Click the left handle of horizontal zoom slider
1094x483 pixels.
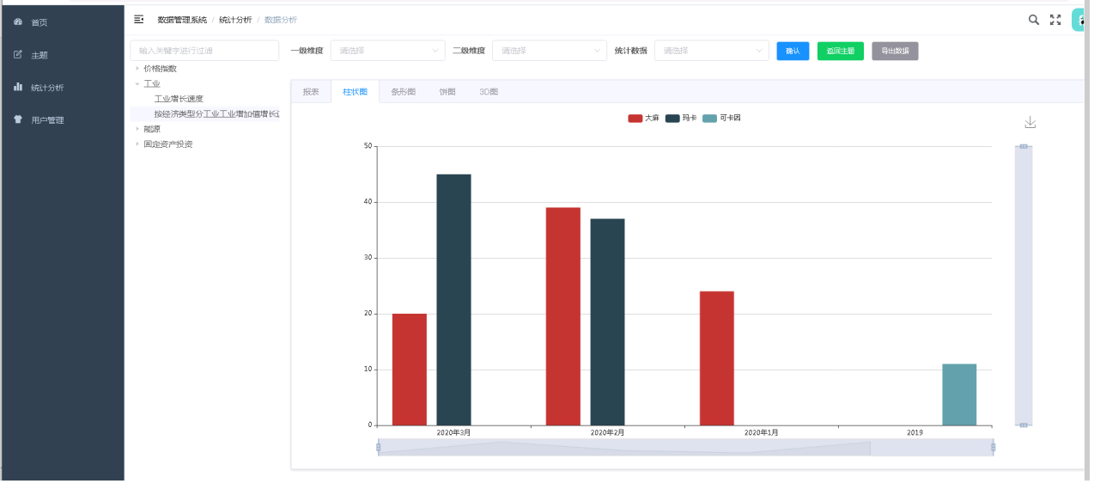tap(378, 447)
